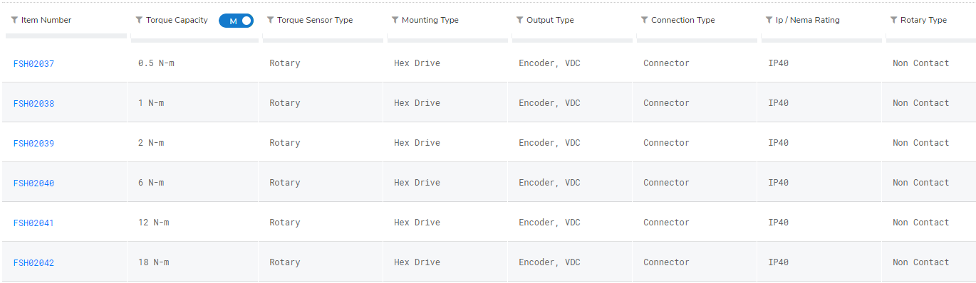Viewport: 976px width, 283px height.
Task: Open item FSH02039 link
Action: tap(33, 144)
